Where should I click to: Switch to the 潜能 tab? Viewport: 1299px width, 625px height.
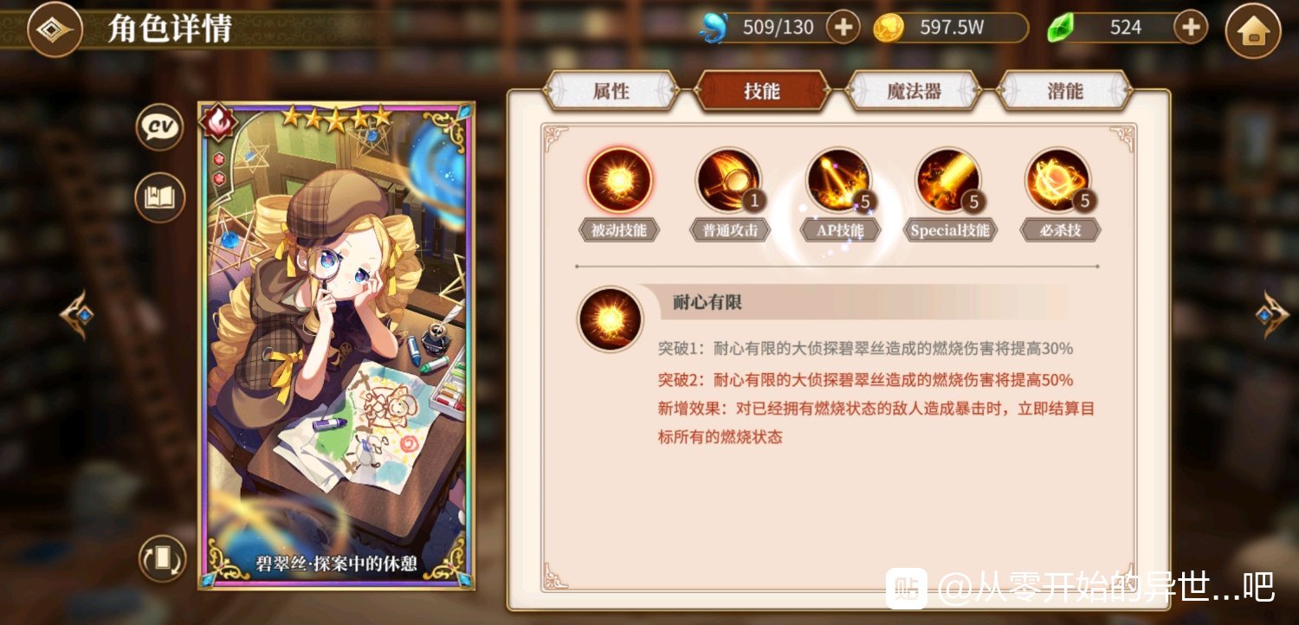click(1065, 91)
